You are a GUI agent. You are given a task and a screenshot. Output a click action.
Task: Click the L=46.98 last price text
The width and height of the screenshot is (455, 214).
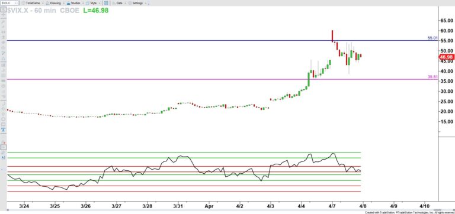point(96,11)
